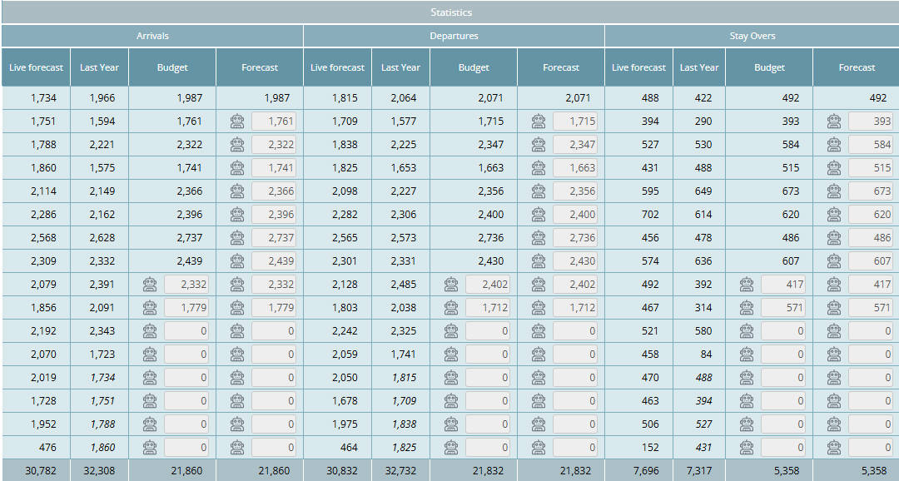899x481 pixels.
Task: Focus the Arrivals Forecast field showing 2,366
Action: [273, 191]
